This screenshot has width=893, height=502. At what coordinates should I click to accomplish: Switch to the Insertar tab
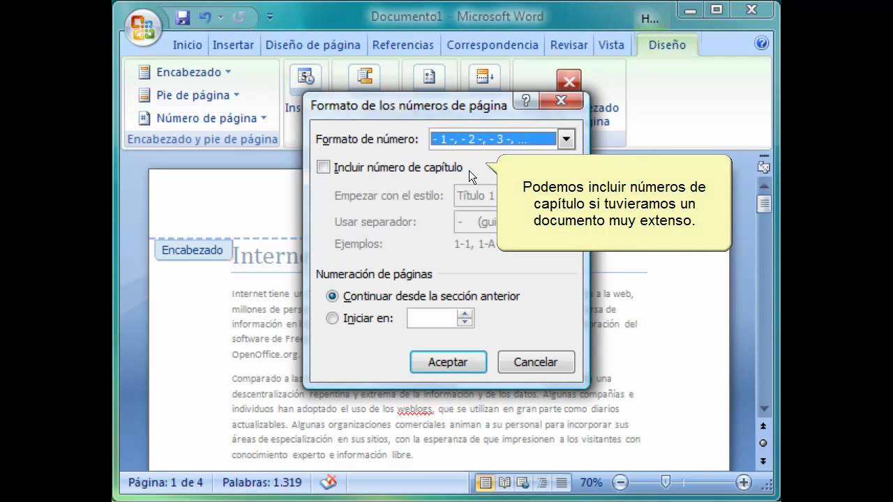[x=233, y=45]
